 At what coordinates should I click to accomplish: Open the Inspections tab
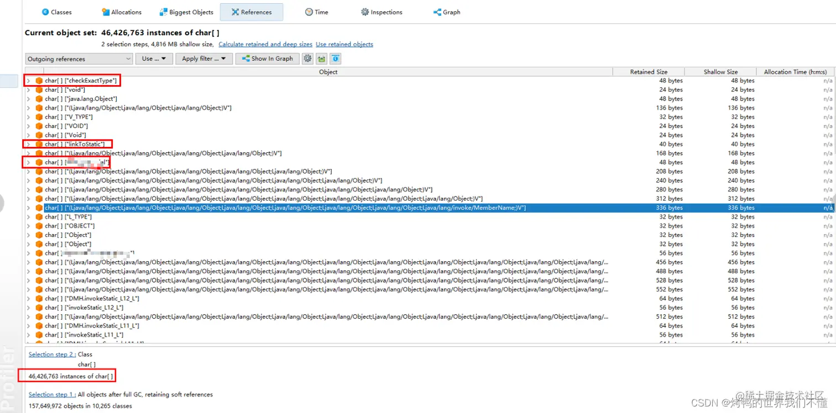[382, 12]
